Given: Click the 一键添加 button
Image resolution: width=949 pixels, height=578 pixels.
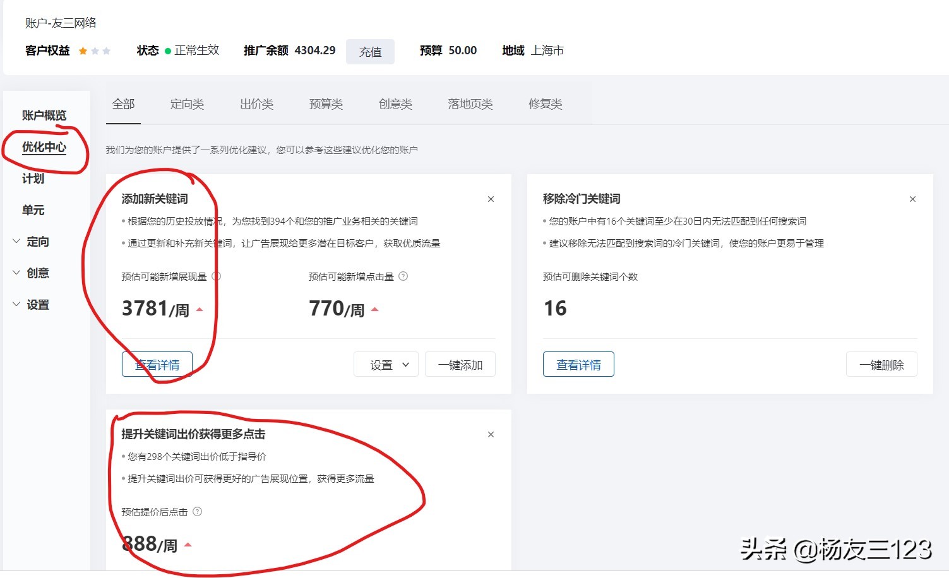Looking at the screenshot, I should 460,364.
